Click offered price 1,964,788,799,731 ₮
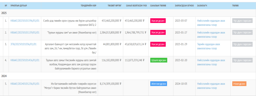 click(x=136, y=32)
